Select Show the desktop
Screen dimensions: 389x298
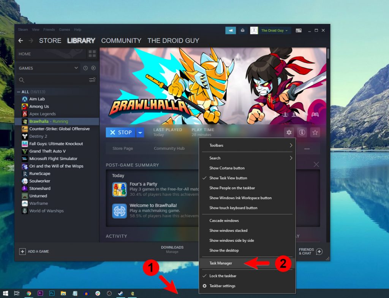pyautogui.click(x=247, y=250)
